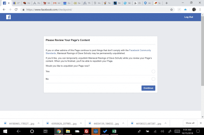The width and height of the screenshot is (204, 135).
Task: Click the Log Out link
Action: [x=189, y=17]
